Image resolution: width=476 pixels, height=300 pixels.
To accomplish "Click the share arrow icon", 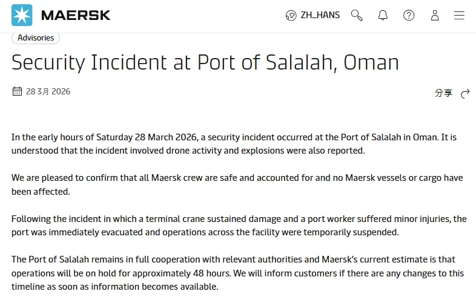I will [465, 93].
